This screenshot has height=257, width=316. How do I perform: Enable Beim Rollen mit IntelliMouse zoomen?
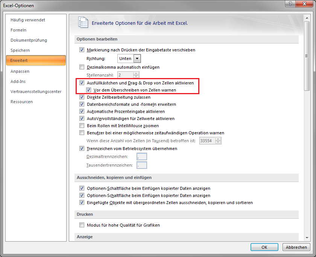pyautogui.click(x=82, y=126)
